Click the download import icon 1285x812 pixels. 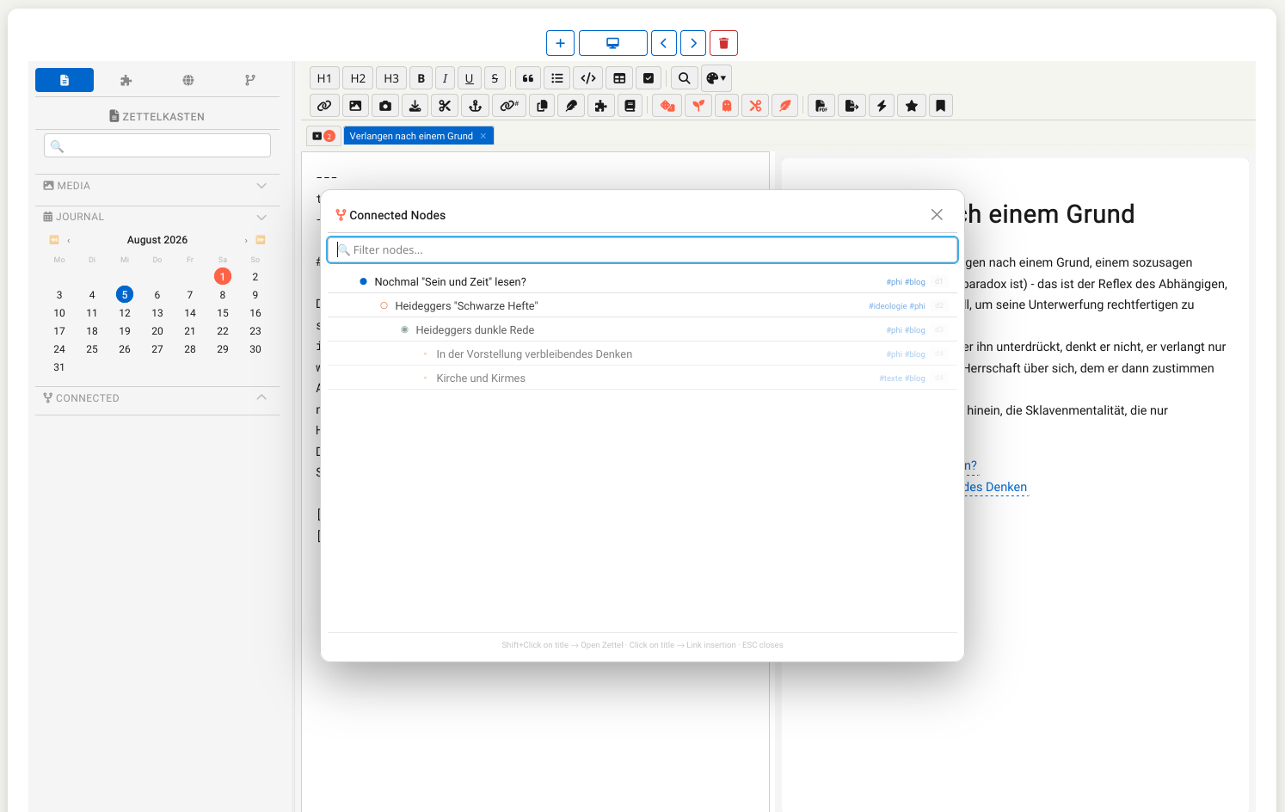415,106
